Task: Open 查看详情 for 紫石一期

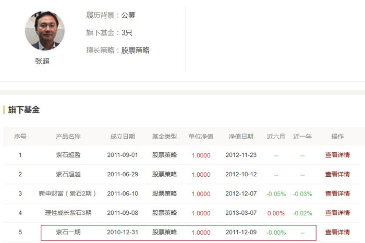Action: 337,232
